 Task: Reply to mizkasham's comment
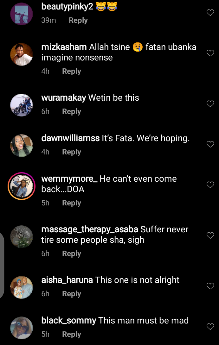coord(72,71)
